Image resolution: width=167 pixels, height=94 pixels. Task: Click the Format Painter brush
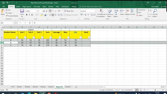click(x=7, y=16)
